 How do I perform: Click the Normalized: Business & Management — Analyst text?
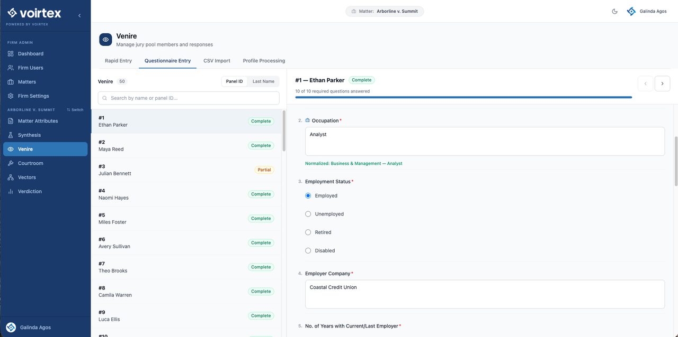coord(354,164)
